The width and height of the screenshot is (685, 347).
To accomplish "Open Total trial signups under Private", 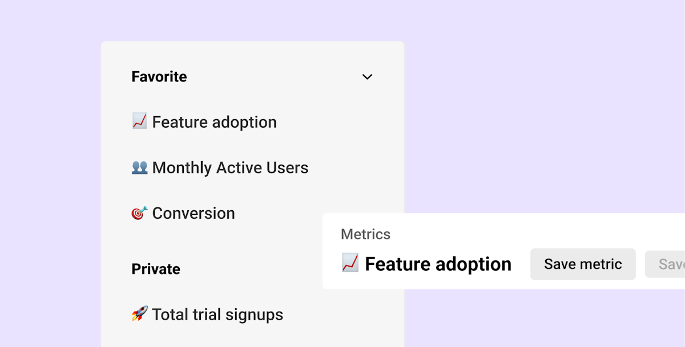I will pos(217,315).
